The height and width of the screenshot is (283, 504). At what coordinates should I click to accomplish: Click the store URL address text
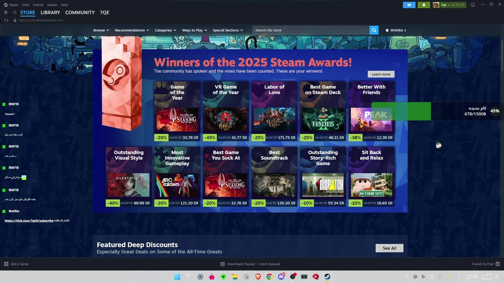coord(41,20)
